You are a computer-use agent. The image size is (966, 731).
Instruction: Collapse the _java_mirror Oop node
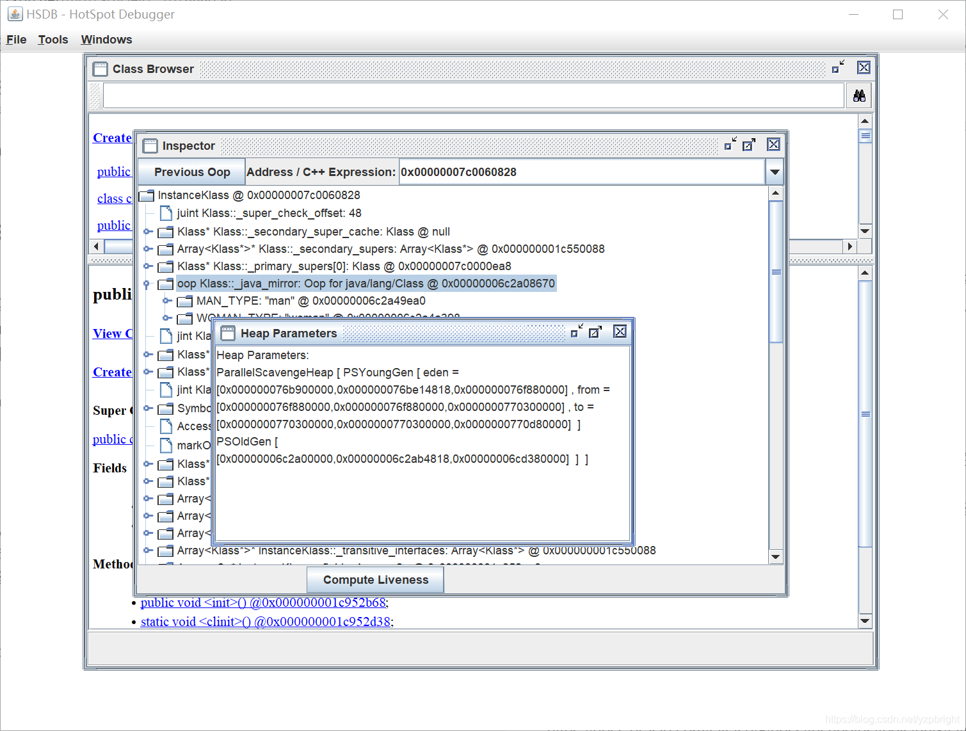[x=147, y=284]
